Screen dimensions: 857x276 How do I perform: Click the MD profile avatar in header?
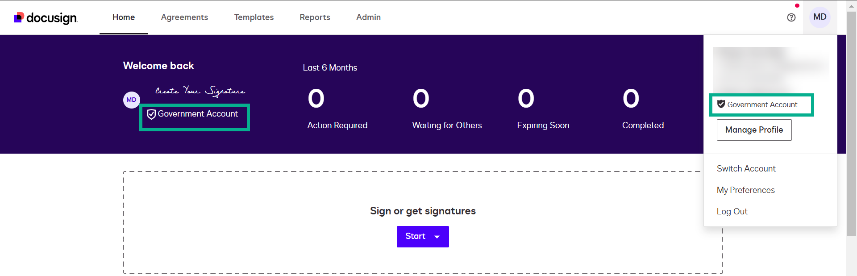coord(820,17)
